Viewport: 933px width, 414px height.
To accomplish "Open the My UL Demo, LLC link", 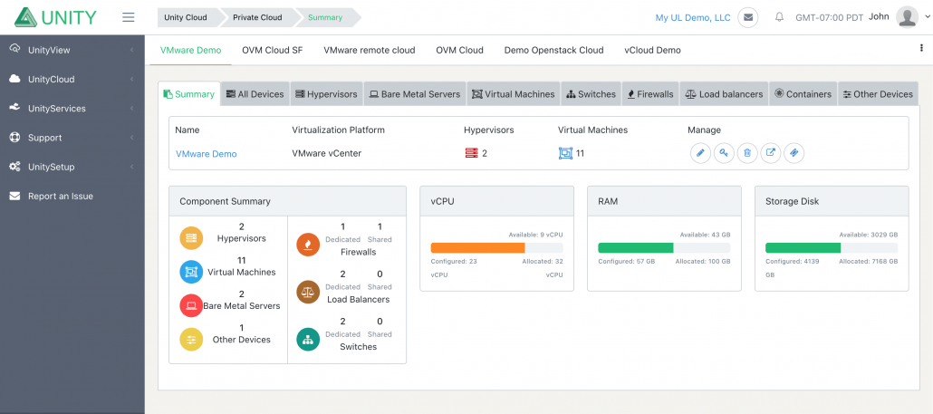I will 693,17.
